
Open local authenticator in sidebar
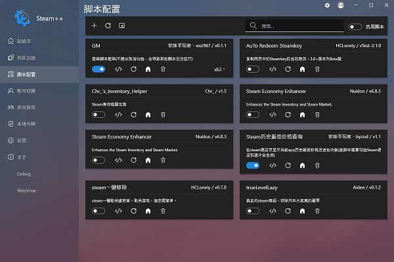(39, 124)
